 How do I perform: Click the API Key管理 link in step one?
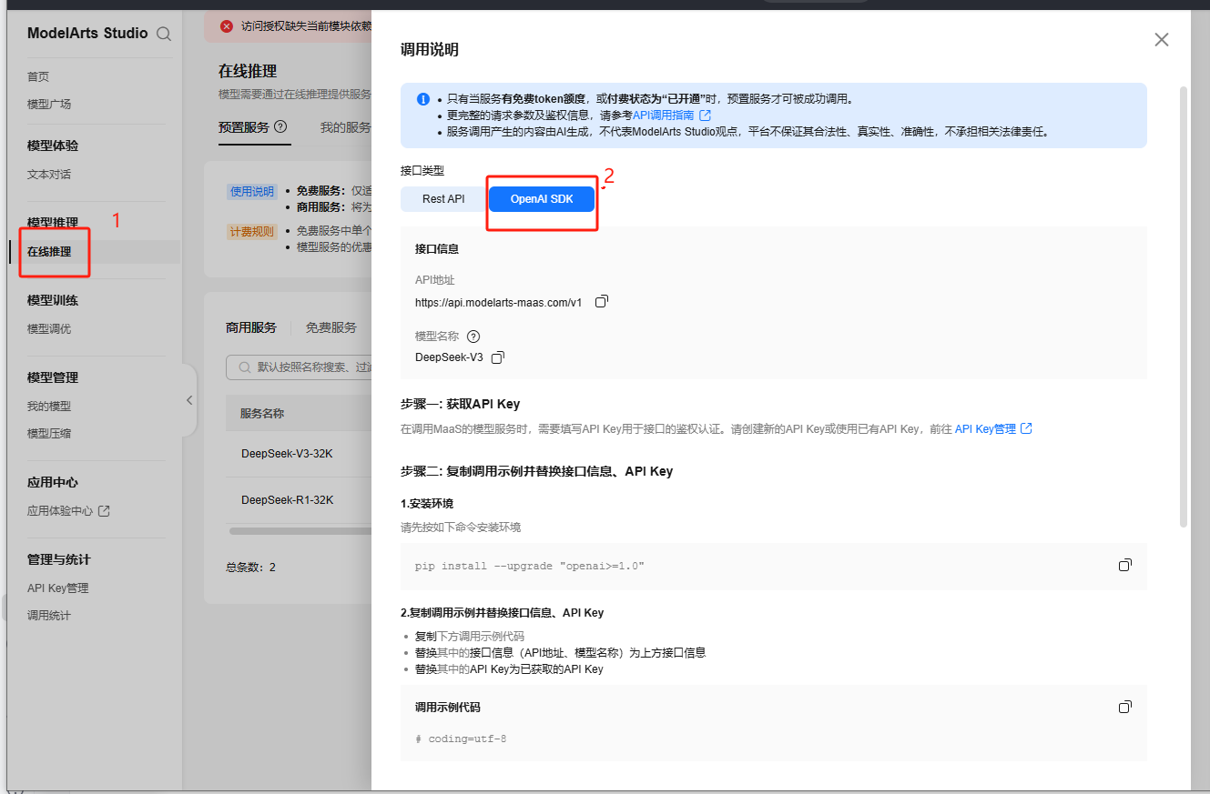pyautogui.click(x=985, y=428)
